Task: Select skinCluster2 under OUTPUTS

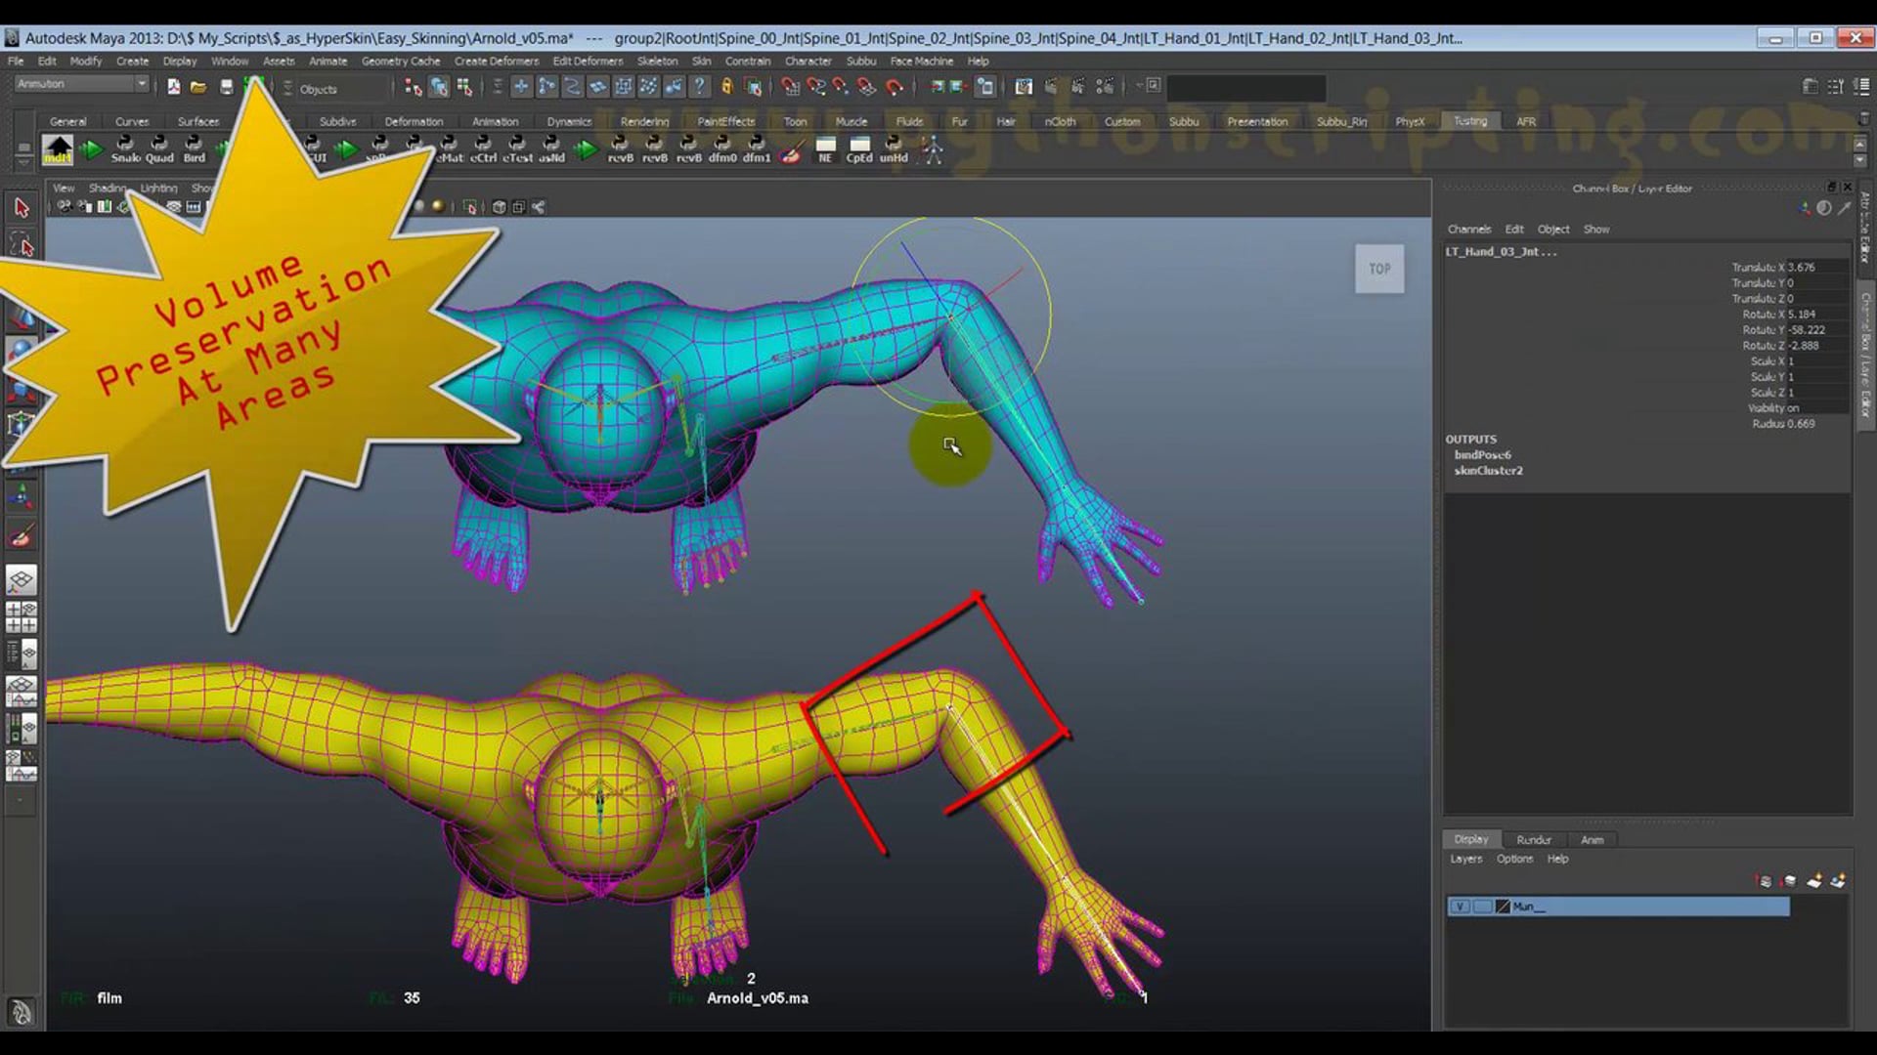Action: click(x=1488, y=470)
